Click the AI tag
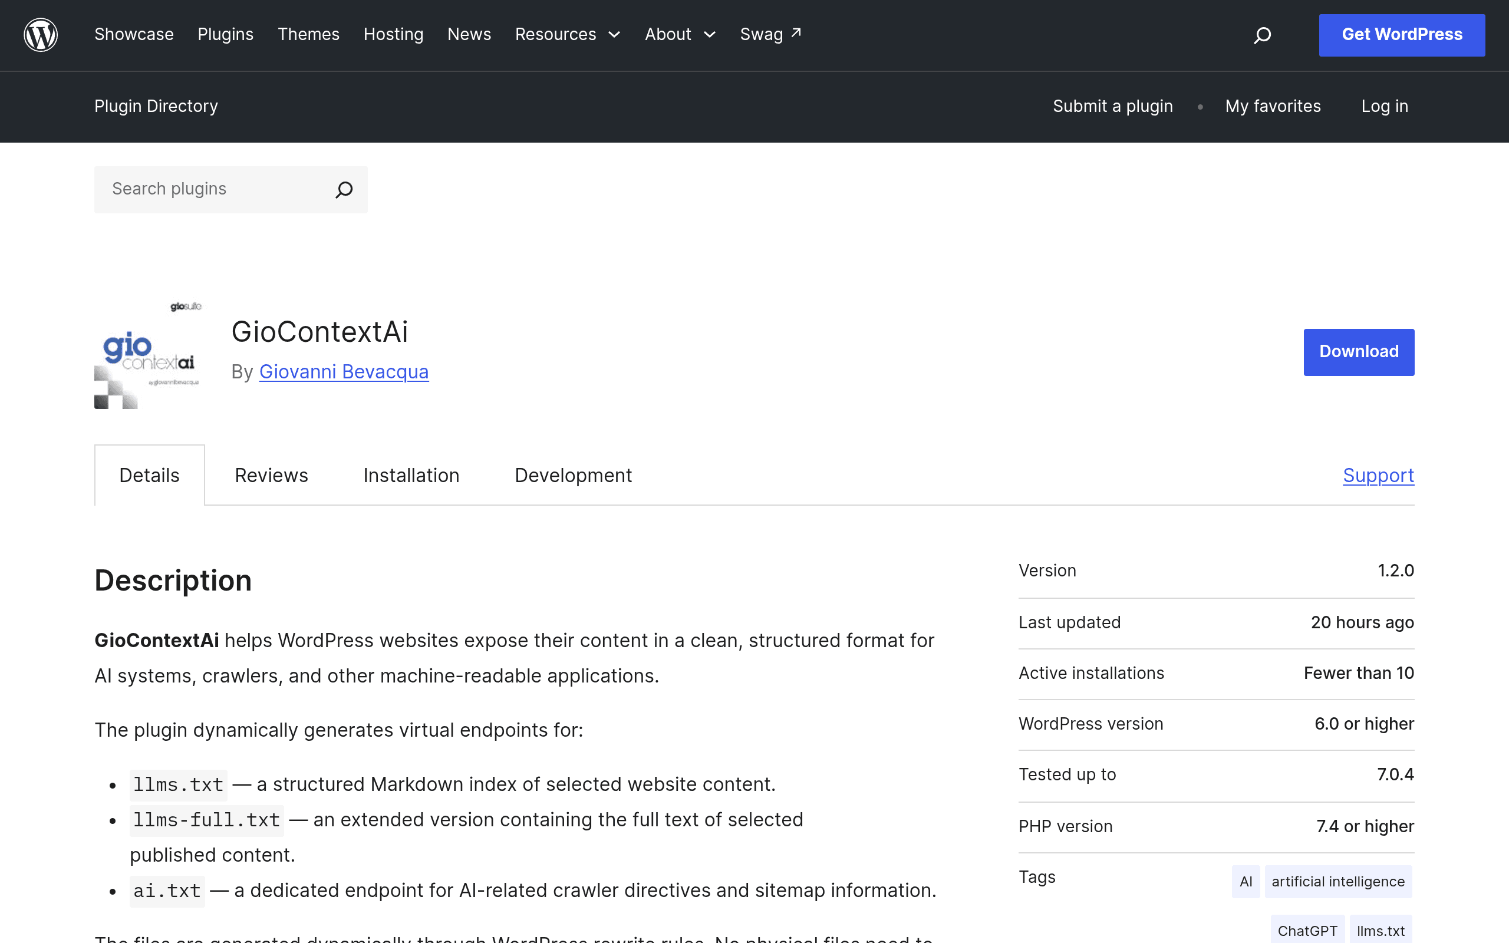Viewport: 1509px width, 943px height. tap(1246, 882)
